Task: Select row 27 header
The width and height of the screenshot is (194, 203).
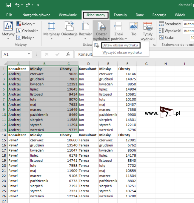Action: [x=4, y=201]
